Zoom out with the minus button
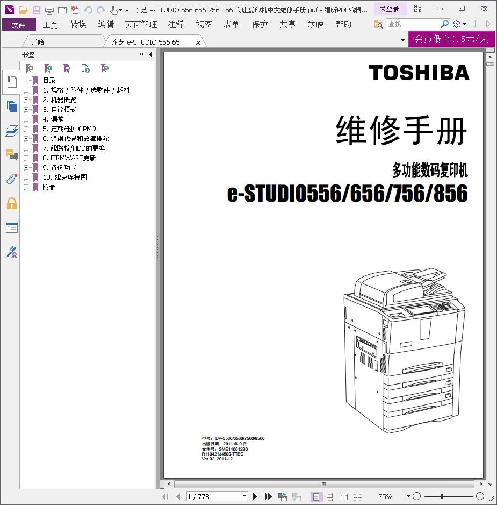This screenshot has height=505, width=497. coord(416,496)
